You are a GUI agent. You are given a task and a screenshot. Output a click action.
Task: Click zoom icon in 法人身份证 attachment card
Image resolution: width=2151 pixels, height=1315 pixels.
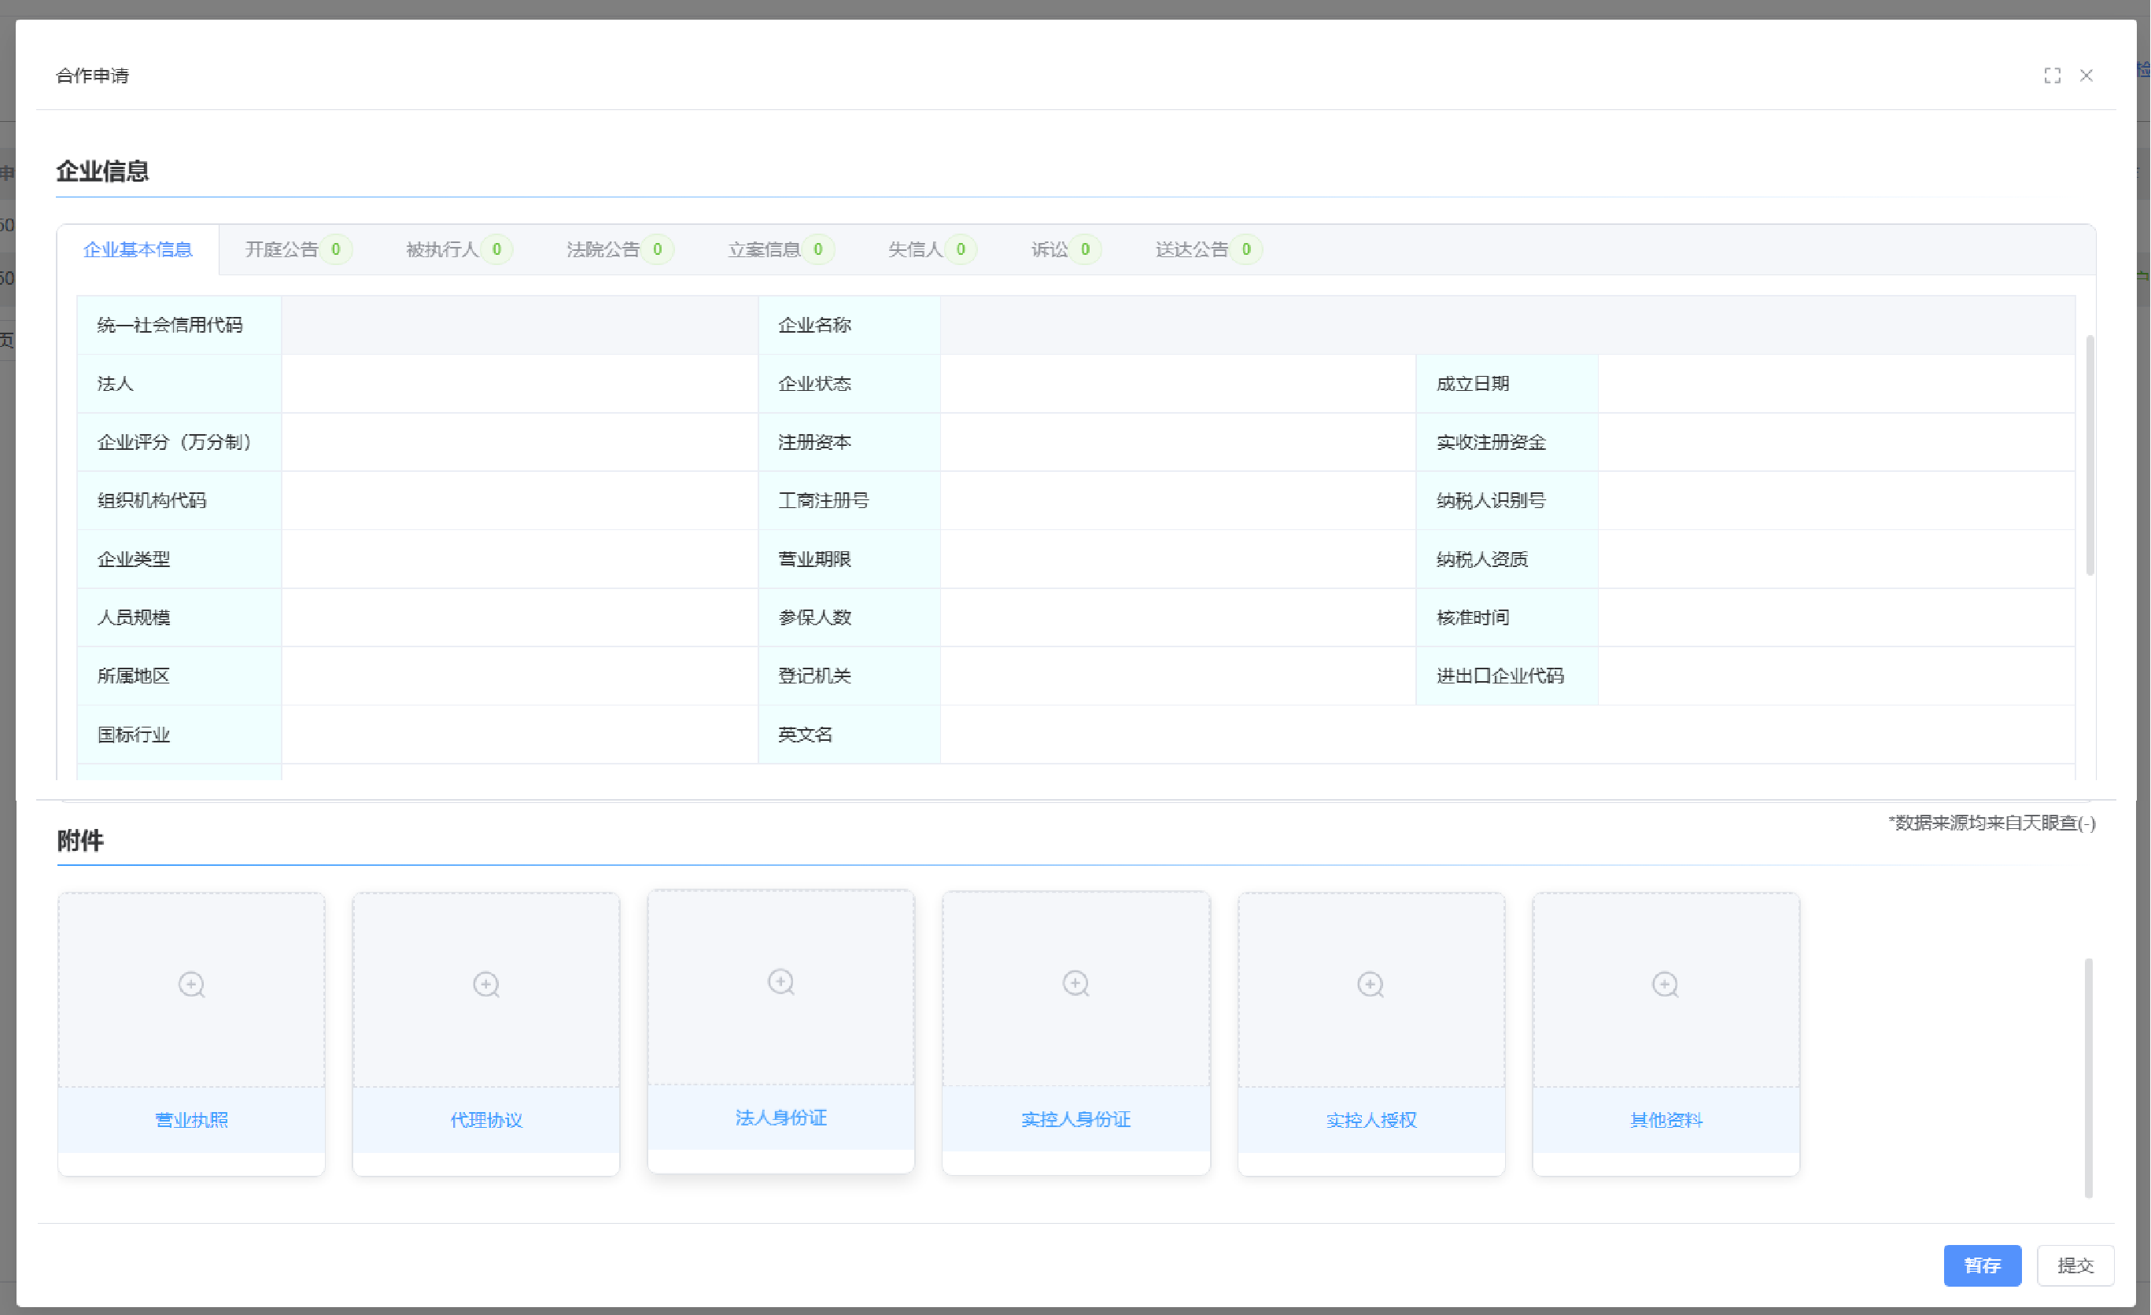coord(780,982)
